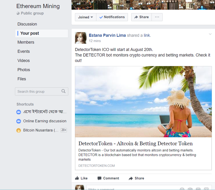Click the Comment button on the post
215x190 pixels.
click(x=108, y=178)
